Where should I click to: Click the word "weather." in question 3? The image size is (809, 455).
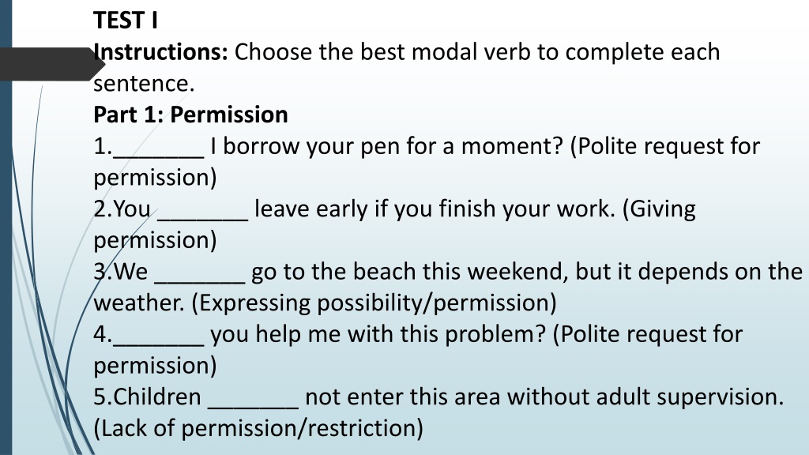tap(139, 303)
